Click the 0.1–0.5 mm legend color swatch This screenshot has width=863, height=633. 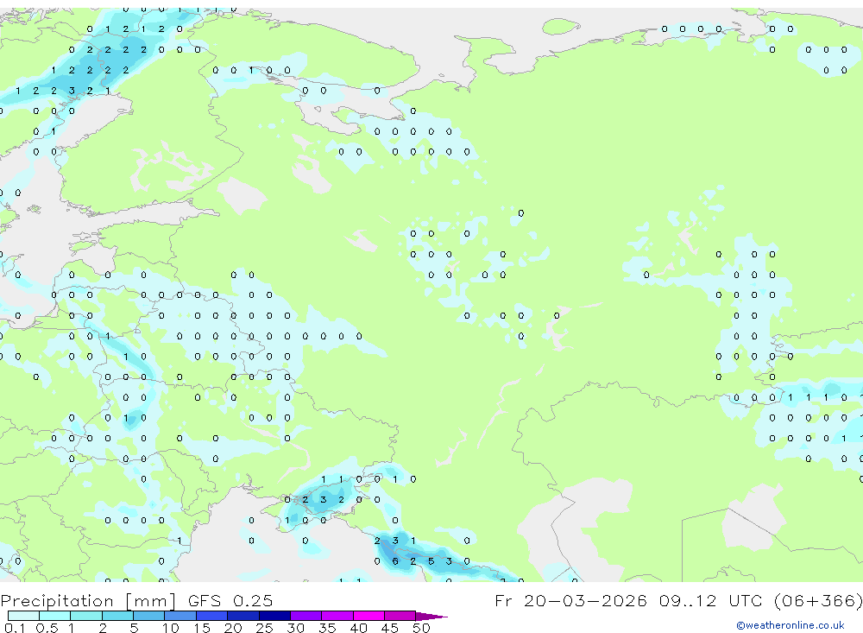coord(23,616)
